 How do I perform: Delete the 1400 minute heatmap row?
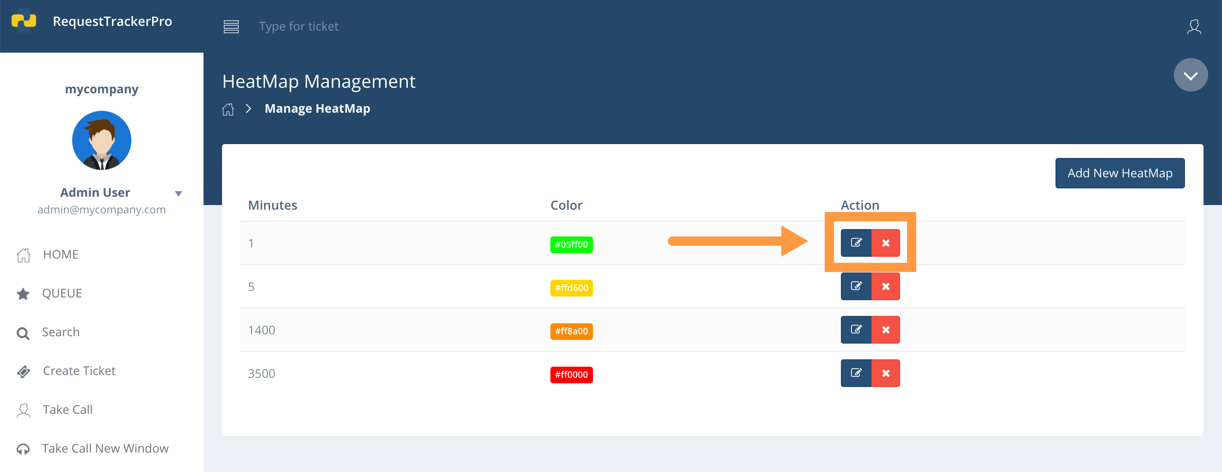coord(886,330)
